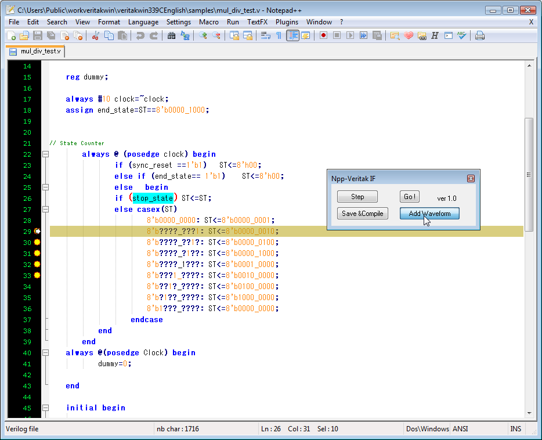Click the synchronize vertical scrolling icon
This screenshot has width=542, height=440.
pos(234,35)
